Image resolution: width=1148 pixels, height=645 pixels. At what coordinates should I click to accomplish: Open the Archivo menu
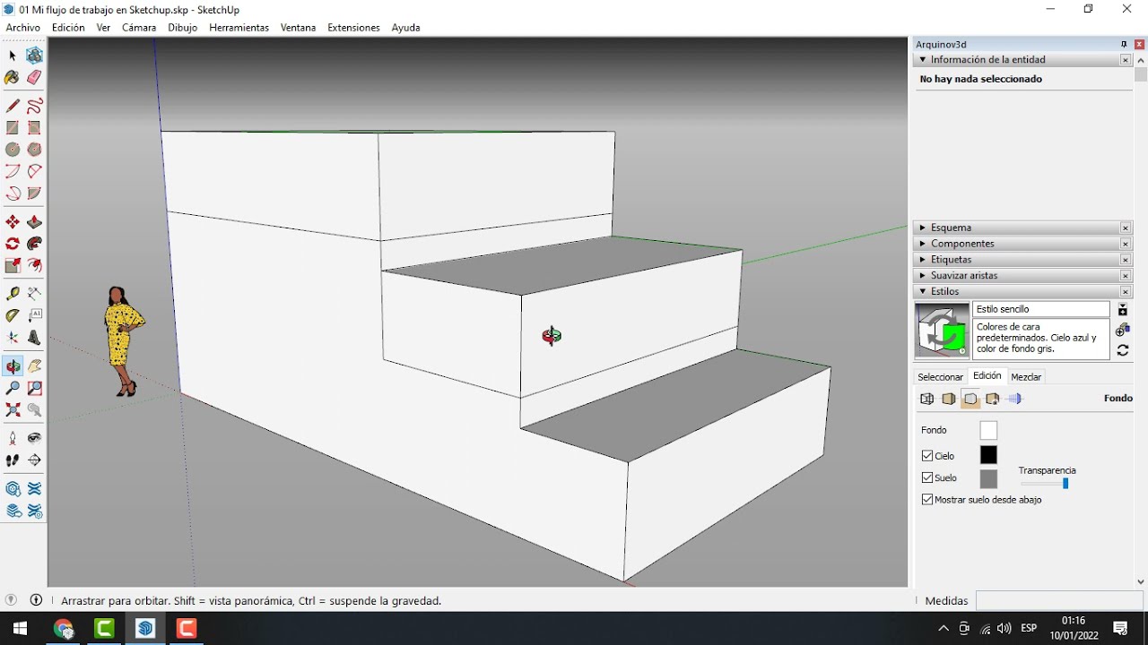[23, 28]
